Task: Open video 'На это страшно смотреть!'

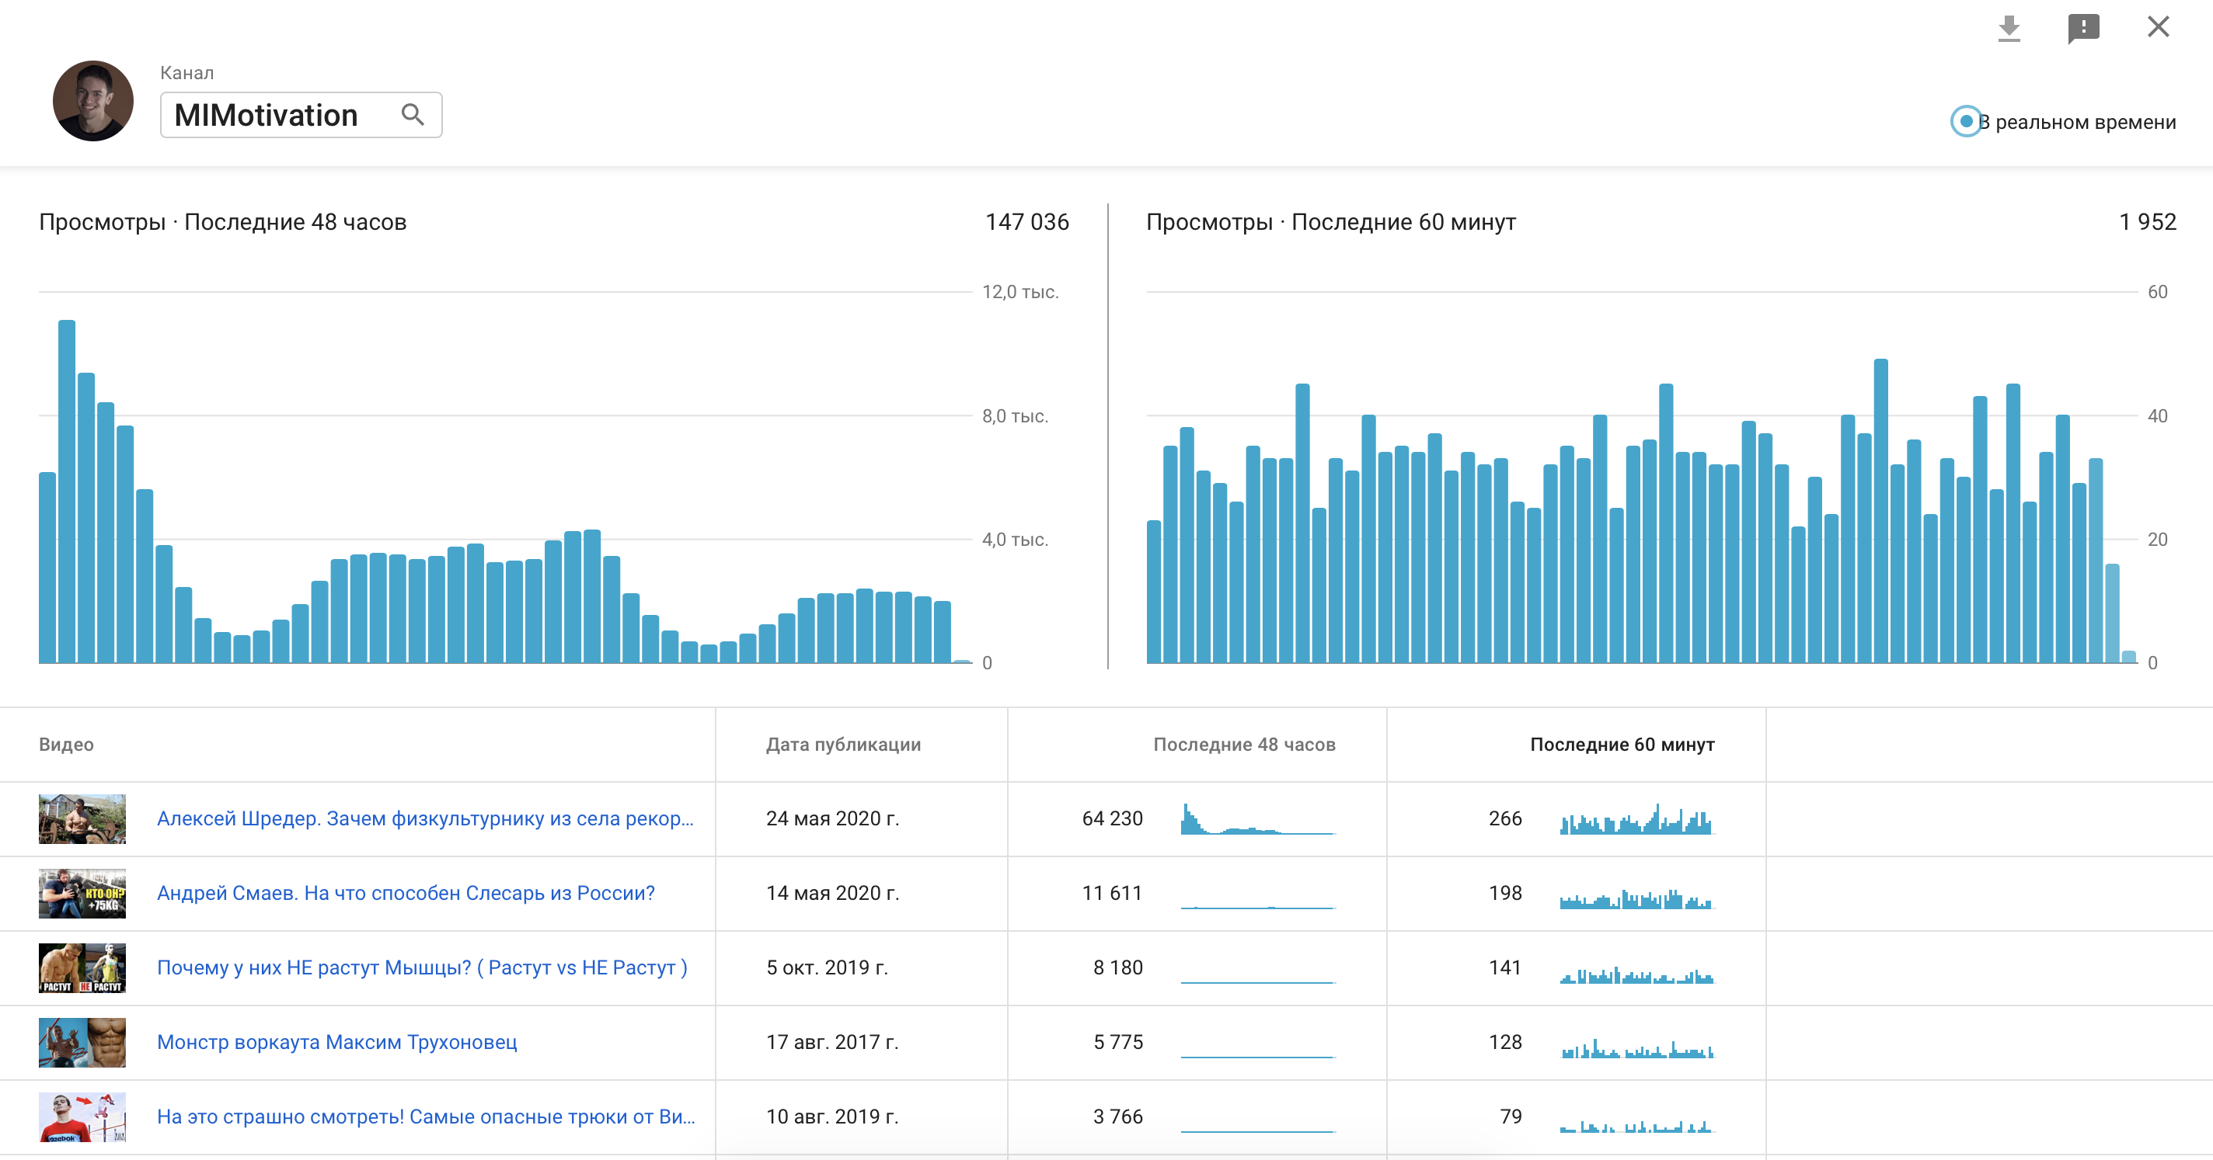Action: pos(426,1117)
